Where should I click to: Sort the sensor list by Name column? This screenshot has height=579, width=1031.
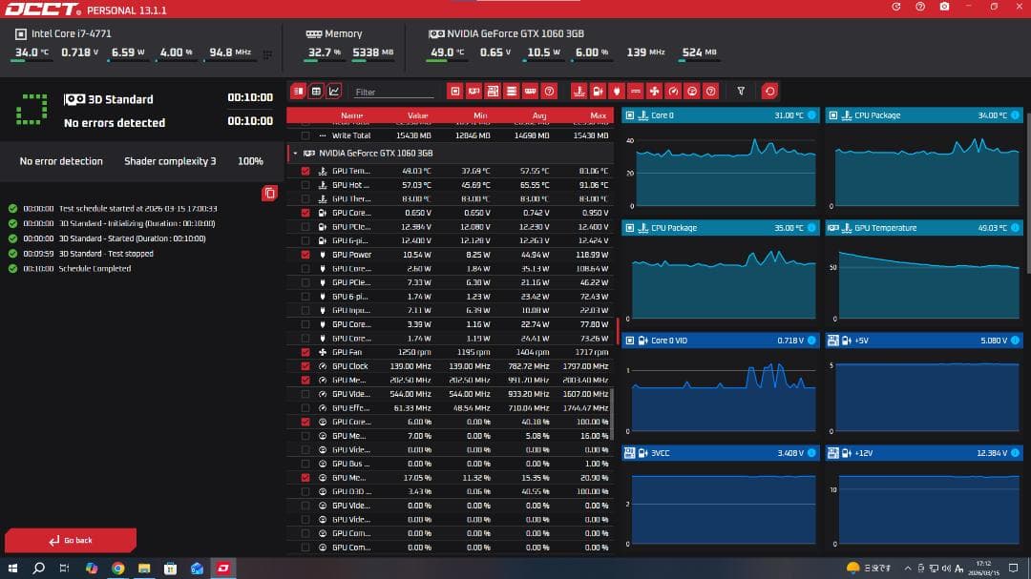pos(351,115)
